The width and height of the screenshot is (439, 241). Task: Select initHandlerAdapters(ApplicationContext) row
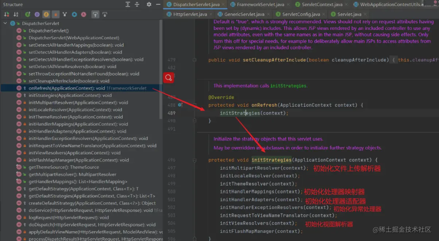pyautogui.click(x=81, y=131)
